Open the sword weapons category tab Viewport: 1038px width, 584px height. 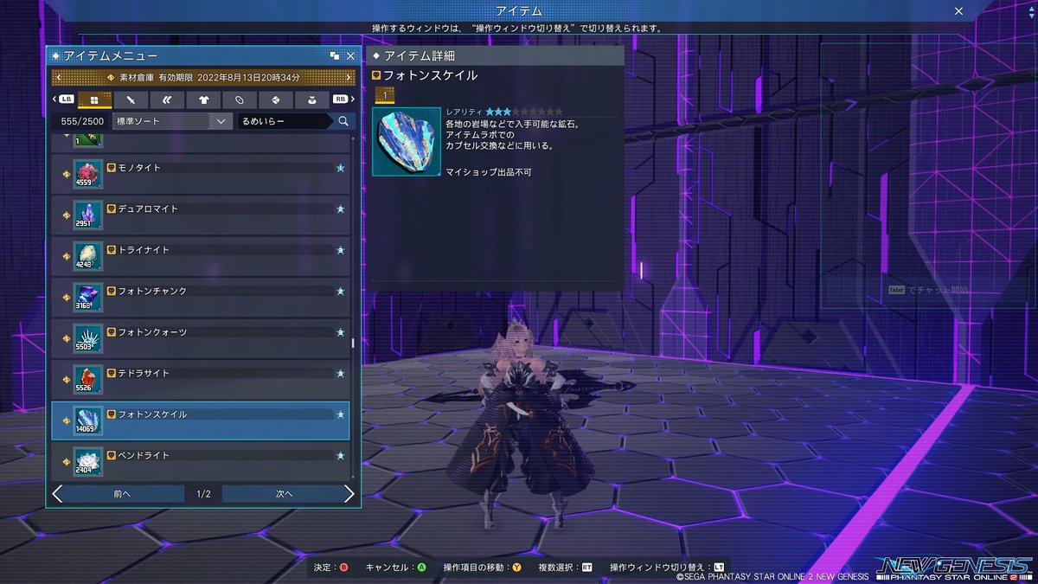131,99
